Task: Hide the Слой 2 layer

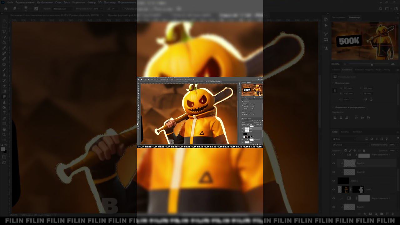Action: point(334,189)
